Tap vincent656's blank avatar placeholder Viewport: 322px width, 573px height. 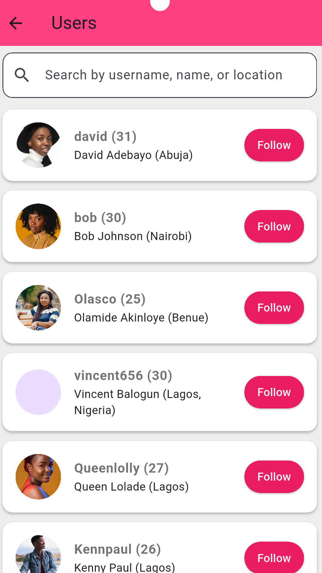point(38,392)
